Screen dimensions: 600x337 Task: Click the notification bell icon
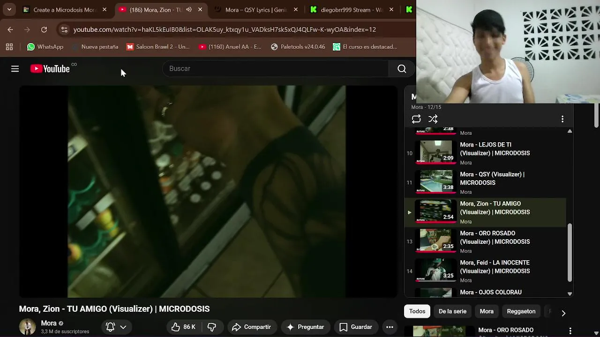pos(111,327)
